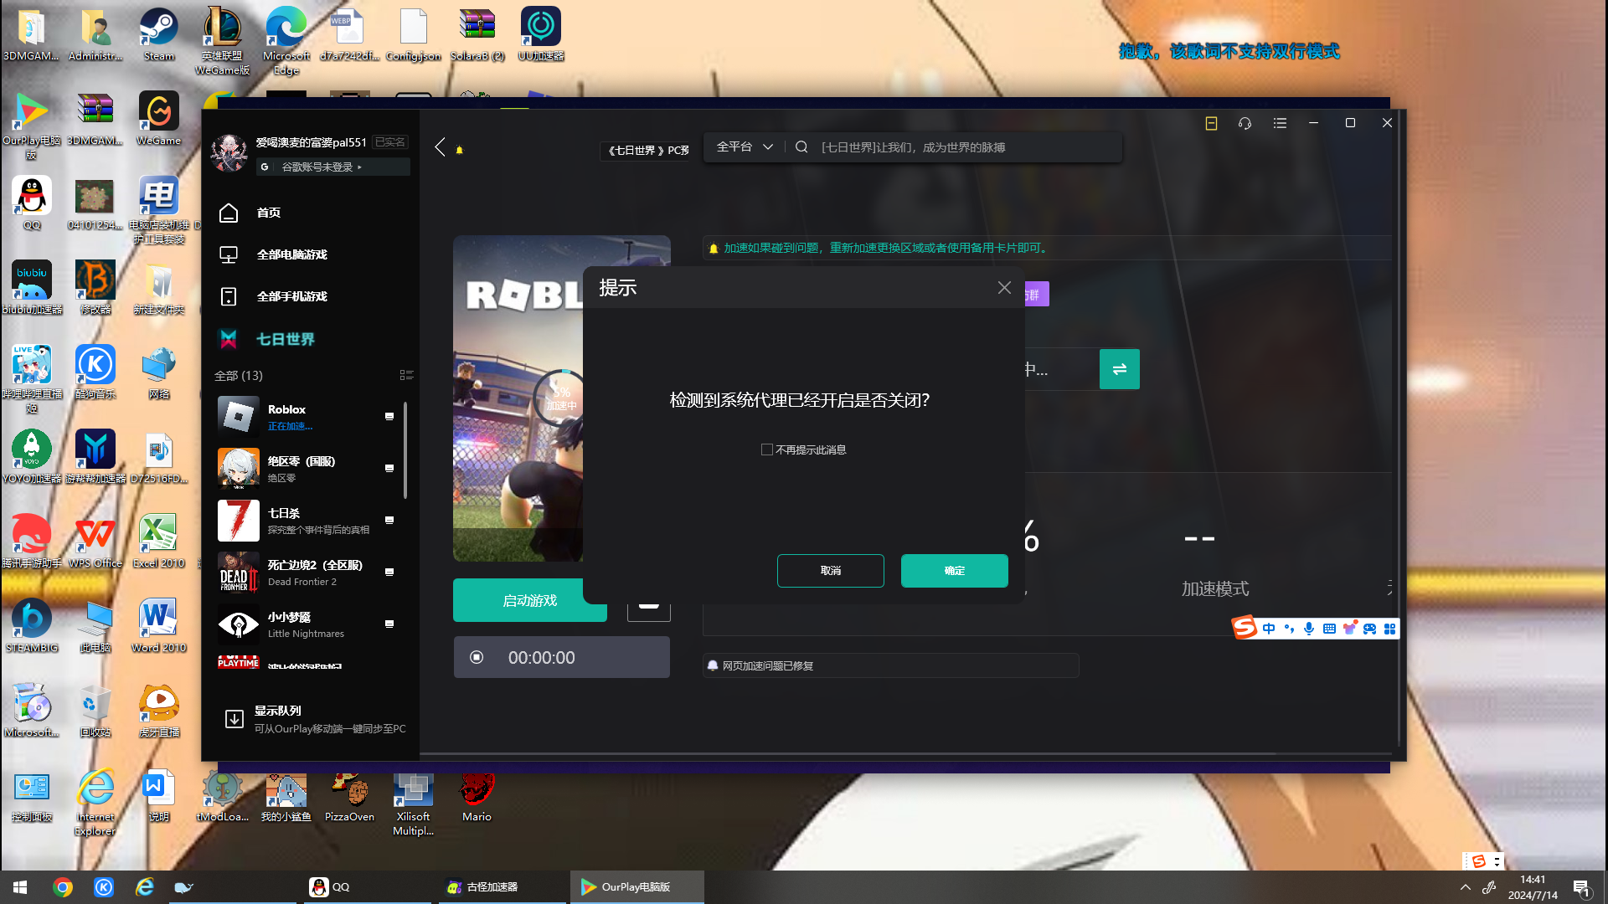The width and height of the screenshot is (1608, 904).
Task: Open YOYO加速器 desktop icon
Action: click(x=32, y=457)
